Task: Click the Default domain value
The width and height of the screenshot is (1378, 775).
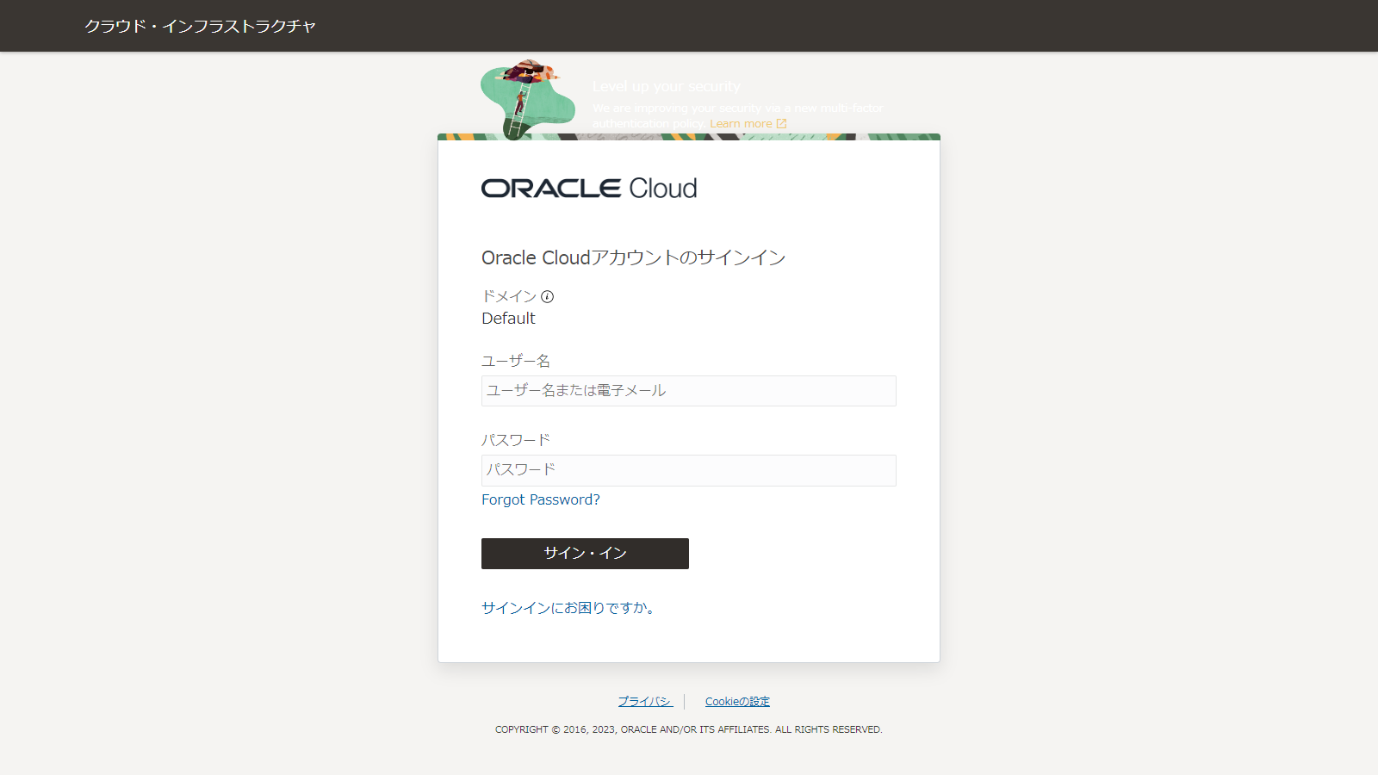Action: (508, 319)
